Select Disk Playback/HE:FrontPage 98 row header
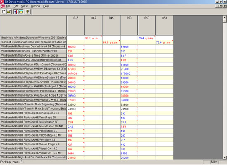The width and height of the screenshot is (227, 165). pos(33,73)
